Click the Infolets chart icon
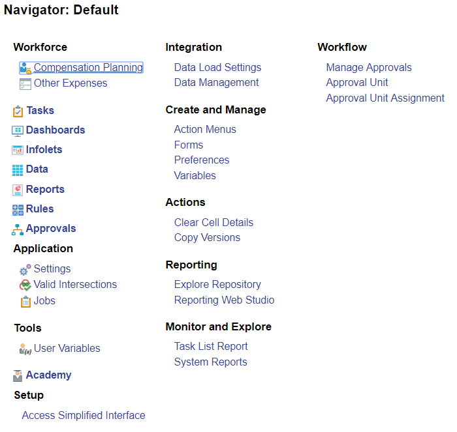The height and width of the screenshot is (432, 457). [x=18, y=150]
